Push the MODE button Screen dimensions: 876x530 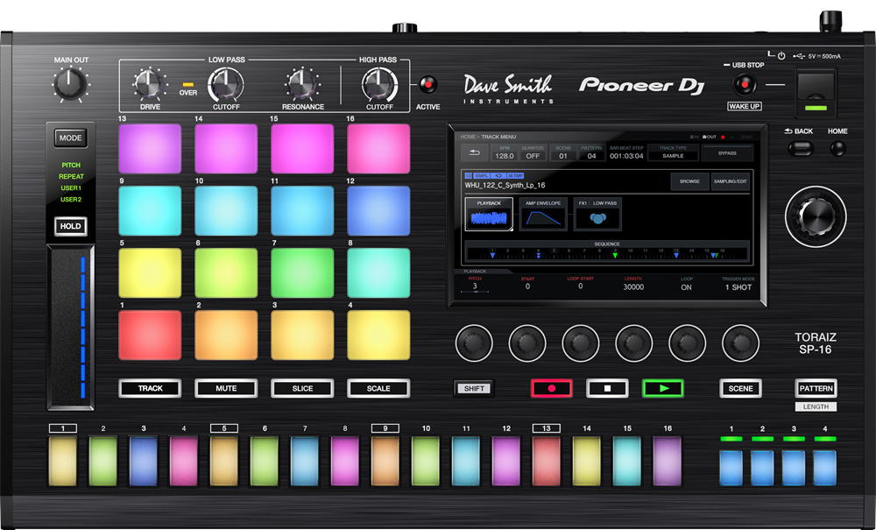[x=71, y=138]
